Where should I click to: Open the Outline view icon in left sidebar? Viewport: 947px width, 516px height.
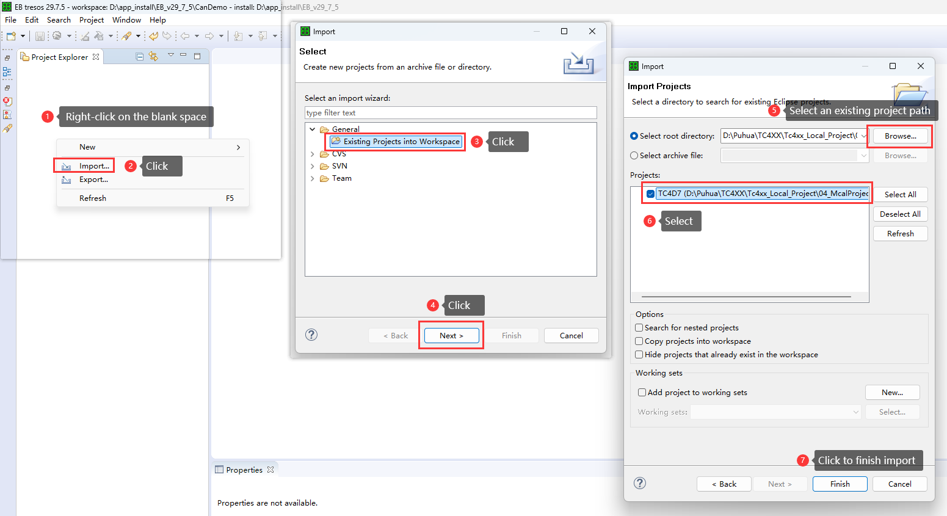click(7, 72)
